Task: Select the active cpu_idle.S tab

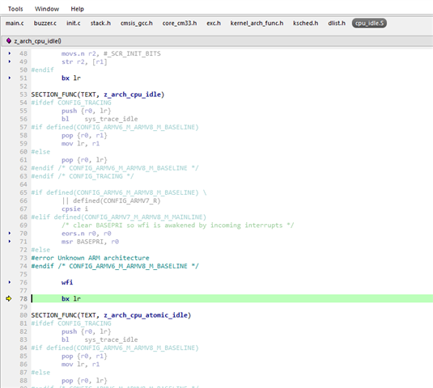Action: point(369,23)
